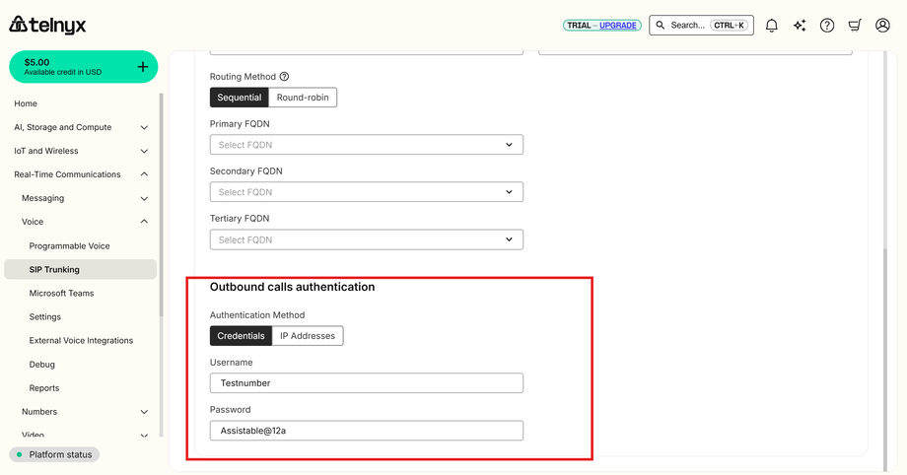Open the Primary FQDN dropdown
The width and height of the screenshot is (907, 475).
[367, 145]
